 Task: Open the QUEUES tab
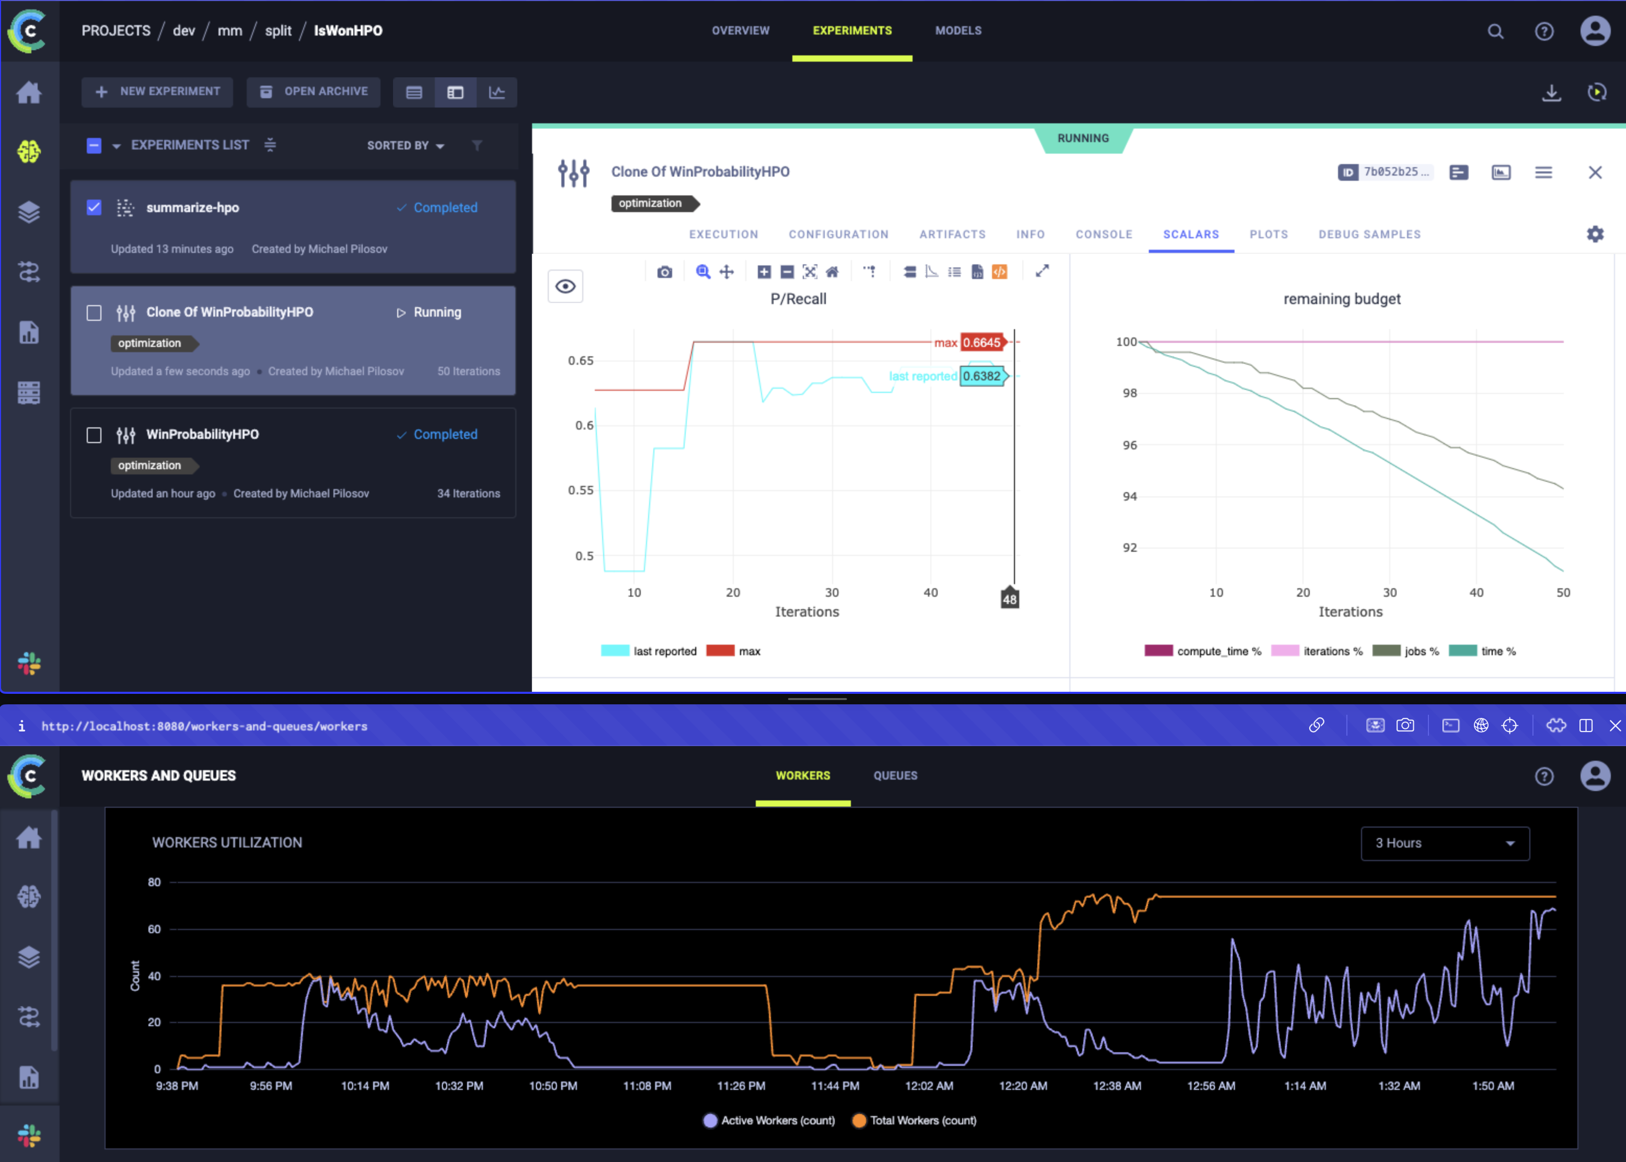(895, 775)
